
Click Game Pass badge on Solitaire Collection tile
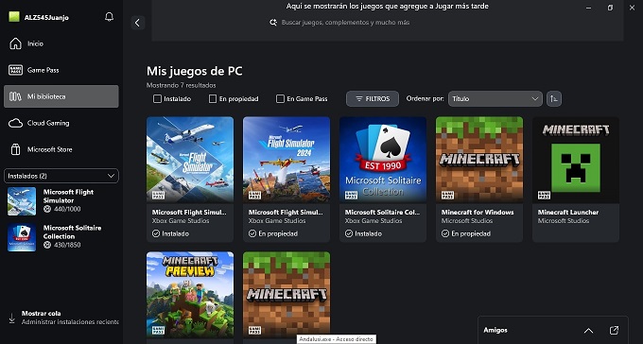351,196
